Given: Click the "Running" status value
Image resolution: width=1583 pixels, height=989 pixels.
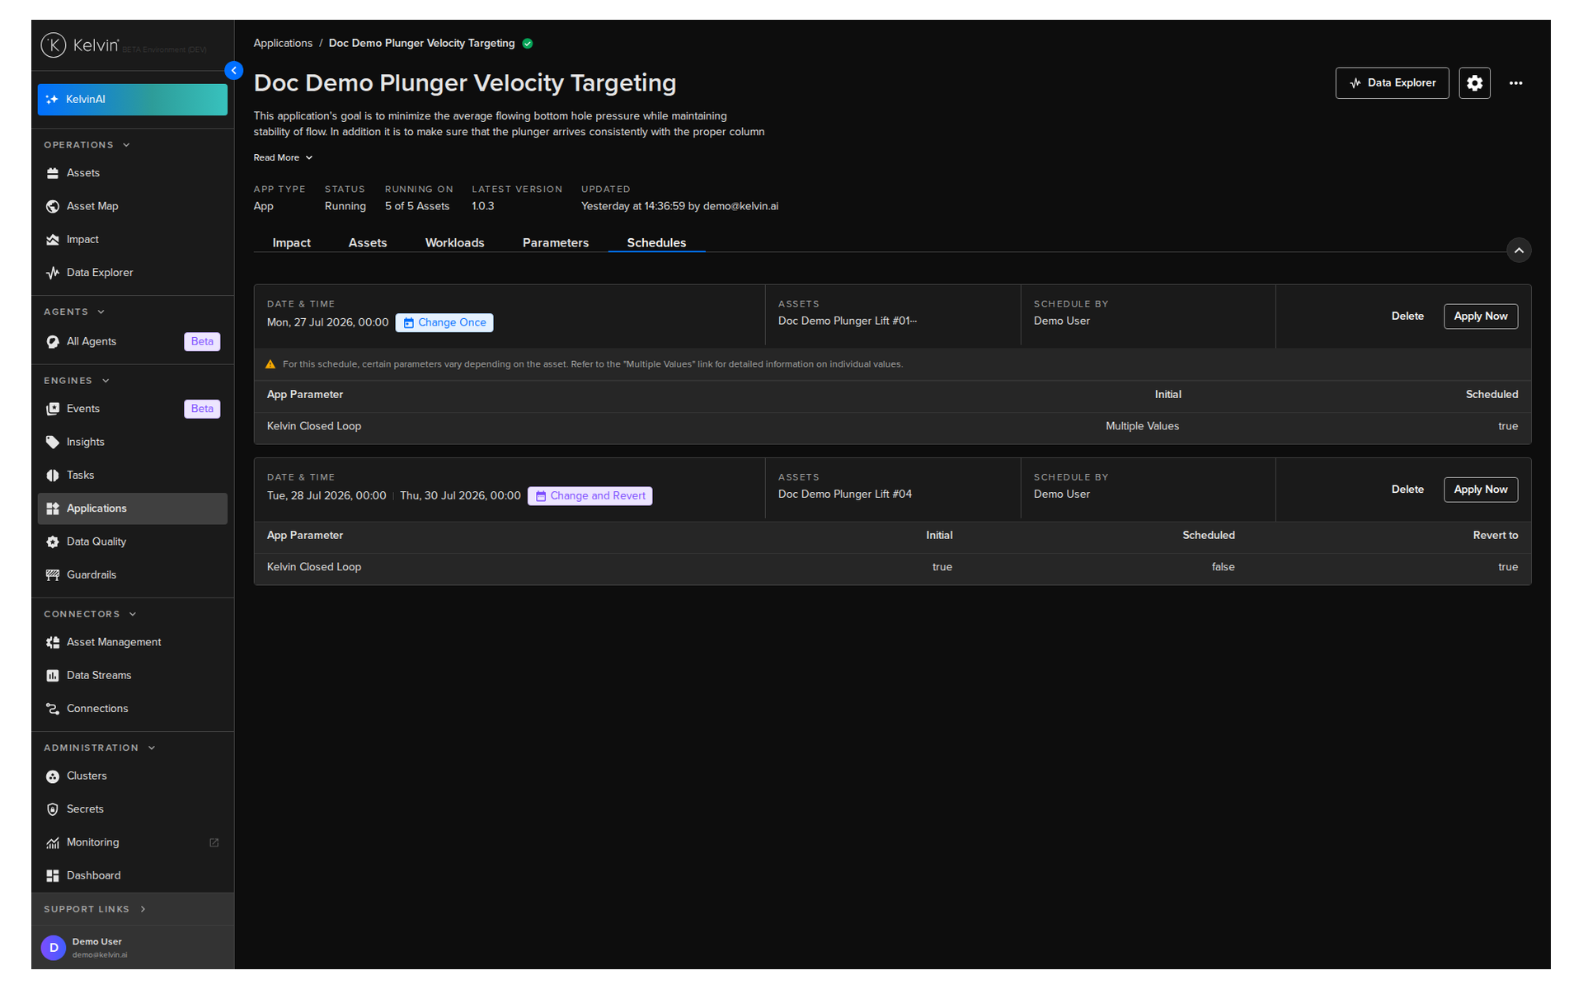Looking at the screenshot, I should 345,206.
